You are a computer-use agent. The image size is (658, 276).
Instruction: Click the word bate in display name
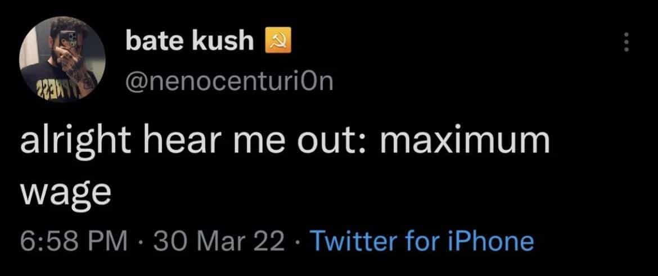click(150, 42)
